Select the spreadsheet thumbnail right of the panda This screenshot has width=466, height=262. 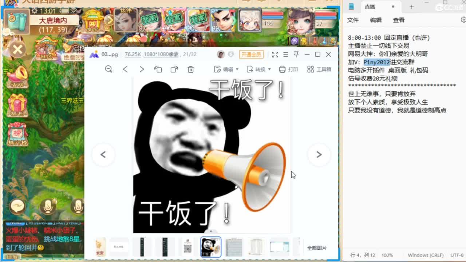[x=234, y=247]
